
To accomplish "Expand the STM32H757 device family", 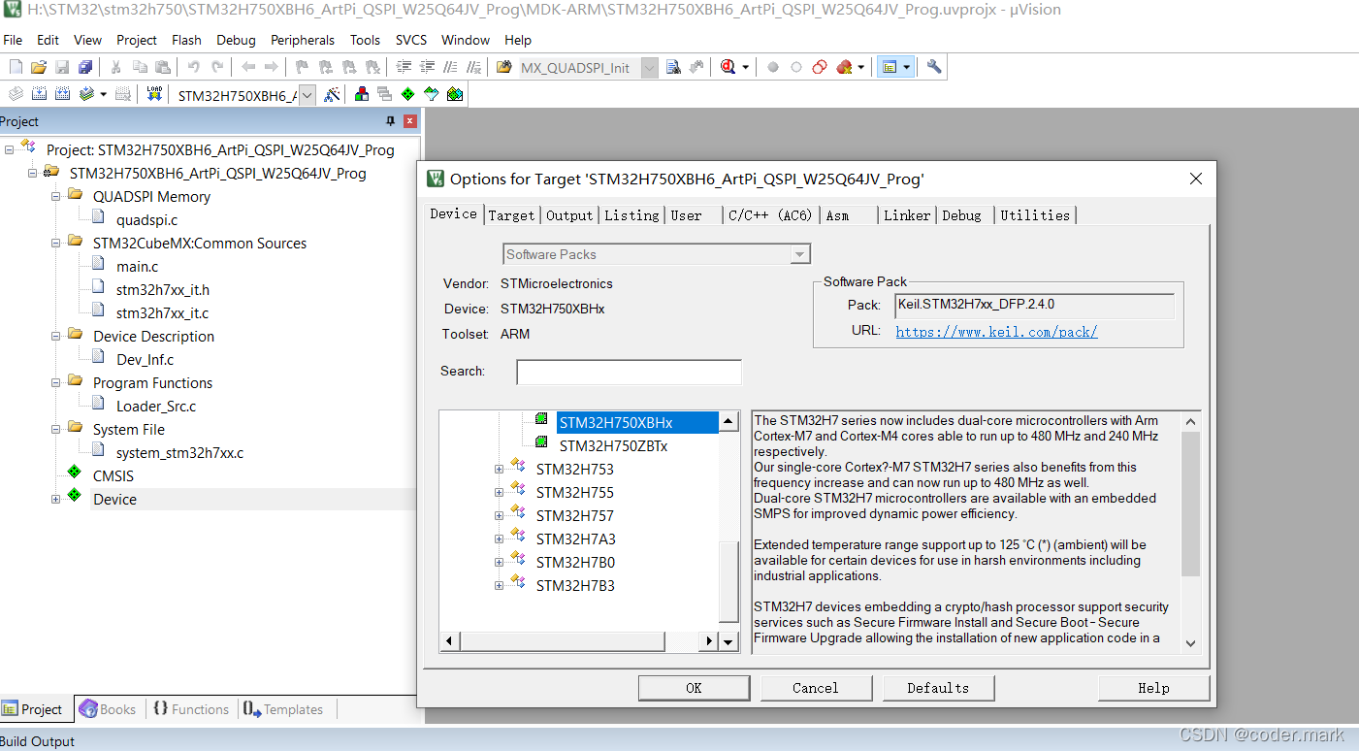I will point(500,515).
